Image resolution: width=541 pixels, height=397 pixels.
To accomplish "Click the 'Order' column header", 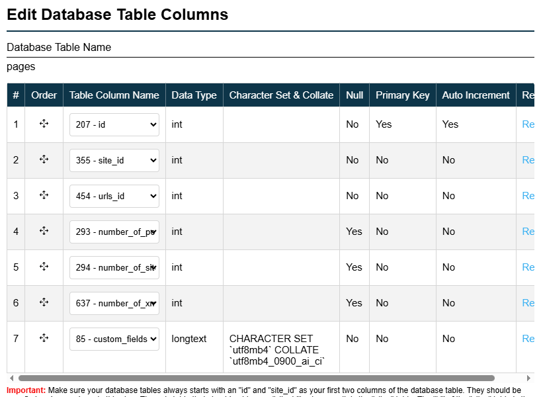I will (x=44, y=95).
